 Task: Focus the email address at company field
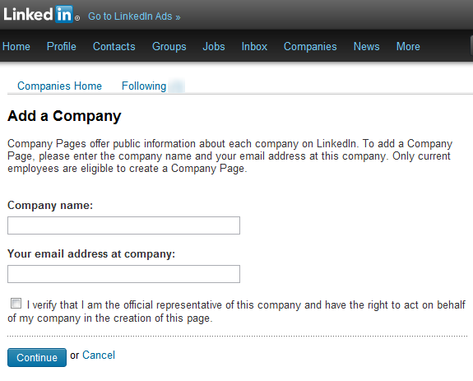click(123, 274)
